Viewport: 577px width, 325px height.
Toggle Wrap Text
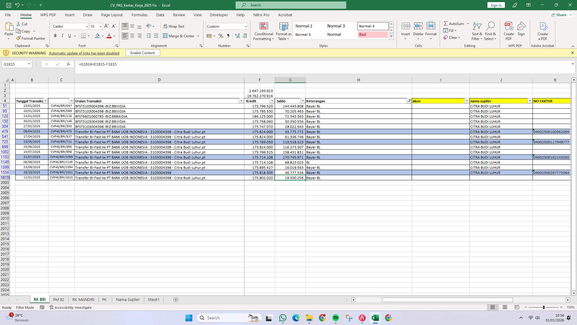pos(174,26)
